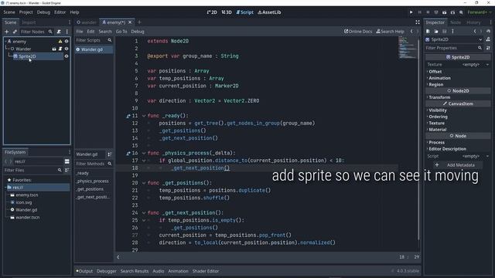Open documentation for Sprite2D in Inspector

tap(488, 39)
